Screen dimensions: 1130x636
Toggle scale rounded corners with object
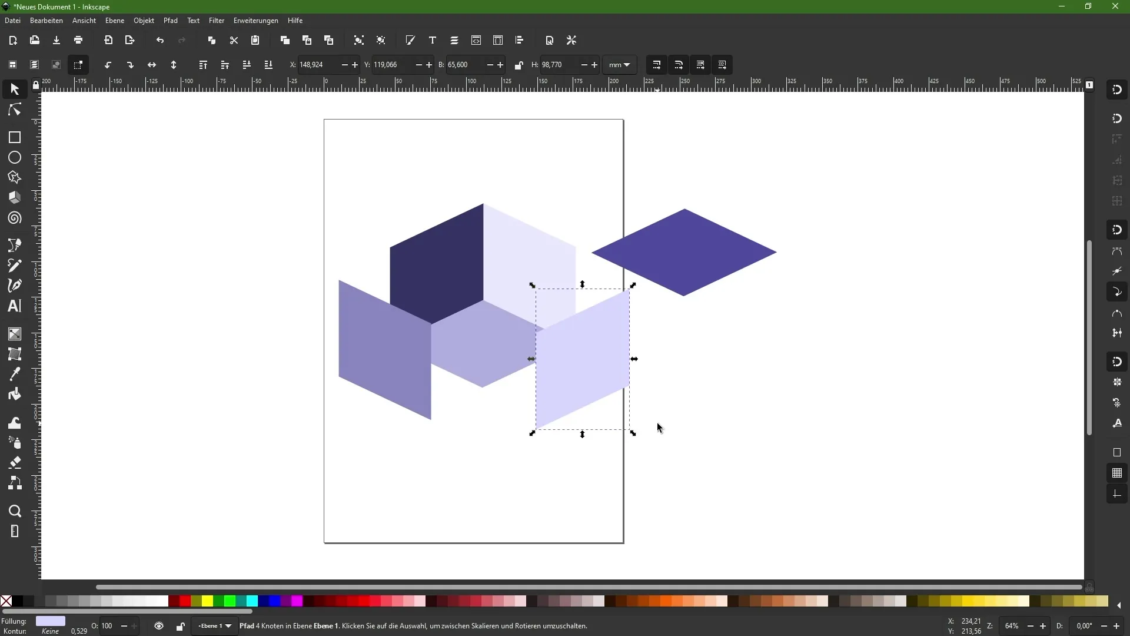[679, 65]
